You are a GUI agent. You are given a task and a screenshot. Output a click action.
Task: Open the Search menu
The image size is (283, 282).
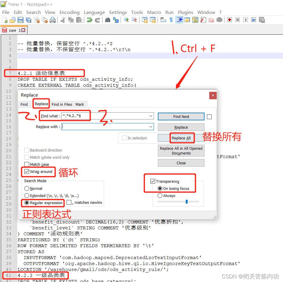[33, 12]
